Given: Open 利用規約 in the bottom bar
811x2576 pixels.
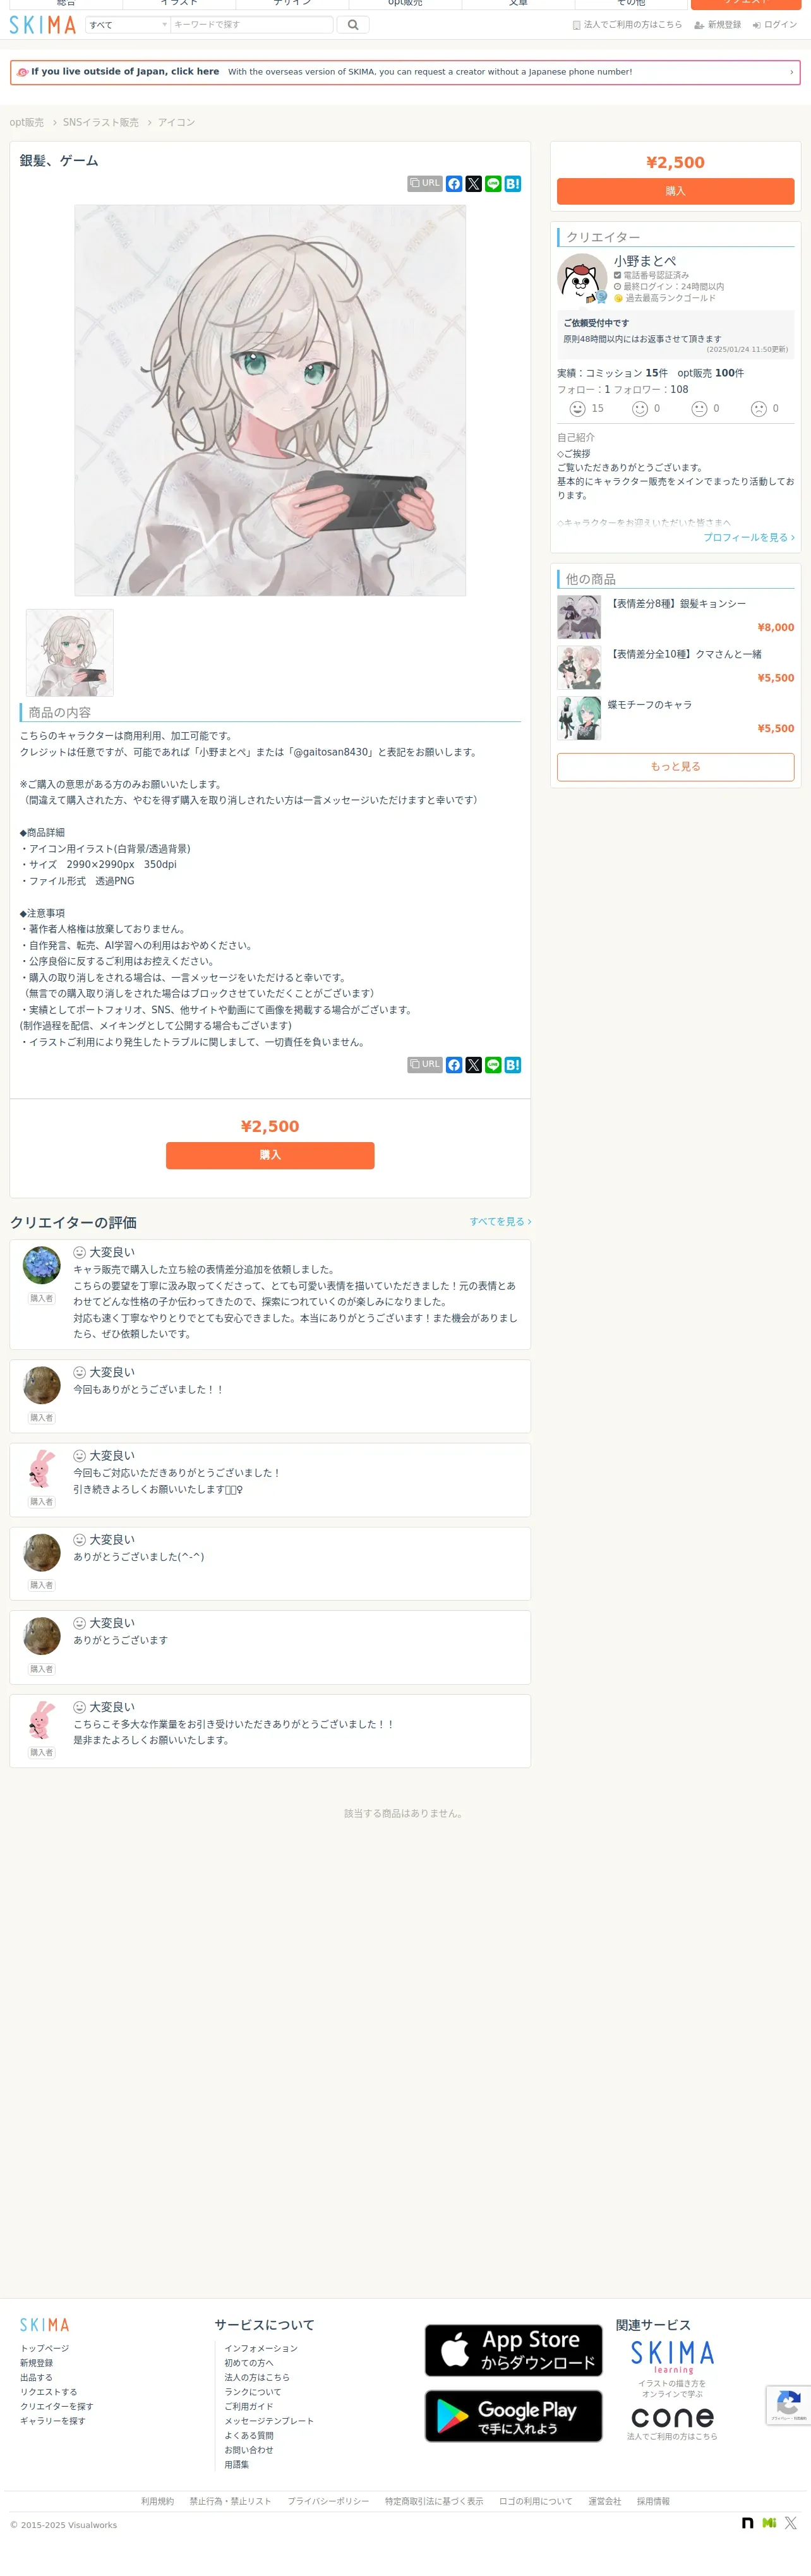Looking at the screenshot, I should 157,2502.
